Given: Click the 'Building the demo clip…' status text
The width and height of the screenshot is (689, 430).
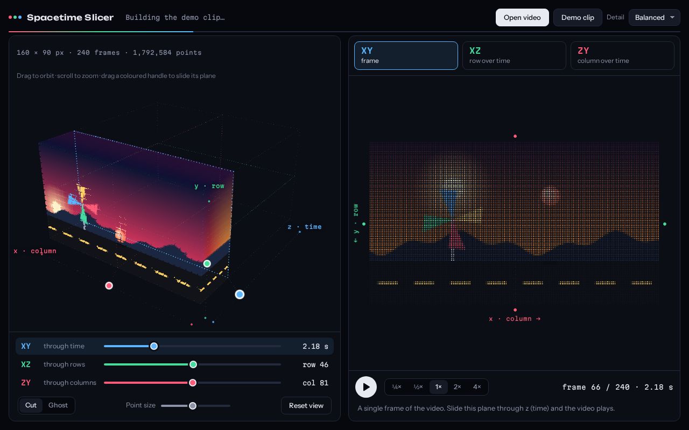Looking at the screenshot, I should pos(175,17).
